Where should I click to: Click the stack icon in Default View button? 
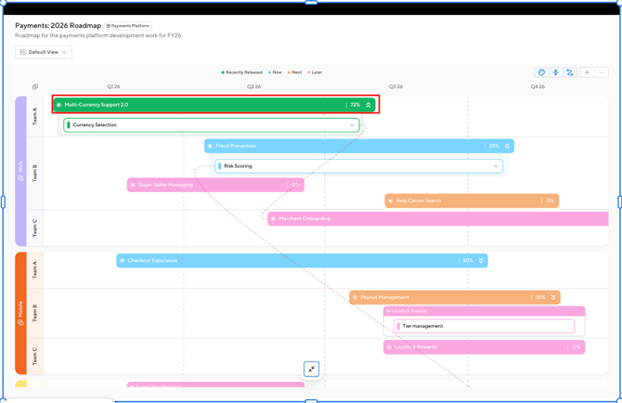(22, 52)
